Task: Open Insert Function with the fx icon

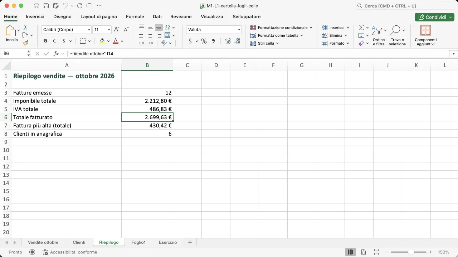Action: pos(56,54)
